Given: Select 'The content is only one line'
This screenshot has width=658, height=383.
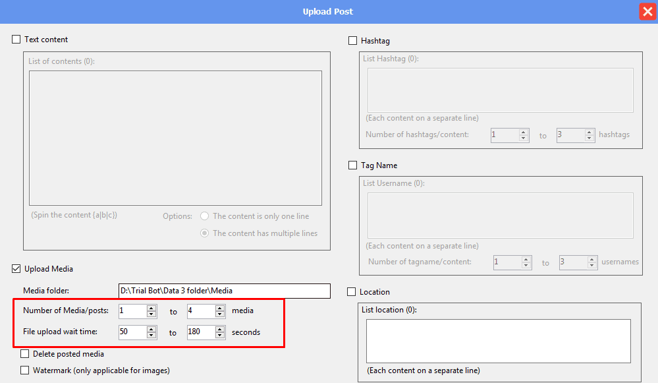Looking at the screenshot, I should (205, 216).
